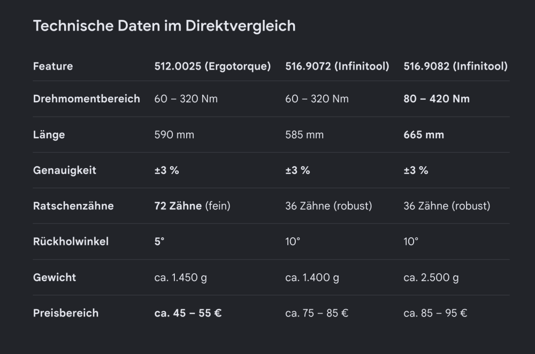Click the 590 mm length value
The width and height of the screenshot is (535, 354).
coord(174,134)
